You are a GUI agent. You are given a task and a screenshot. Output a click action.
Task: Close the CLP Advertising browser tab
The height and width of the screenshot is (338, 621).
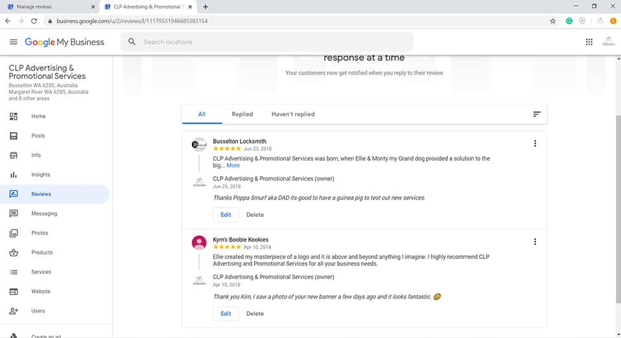click(x=190, y=6)
